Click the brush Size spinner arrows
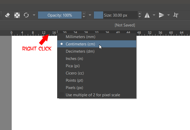The image size is (190, 130). pos(140,15)
